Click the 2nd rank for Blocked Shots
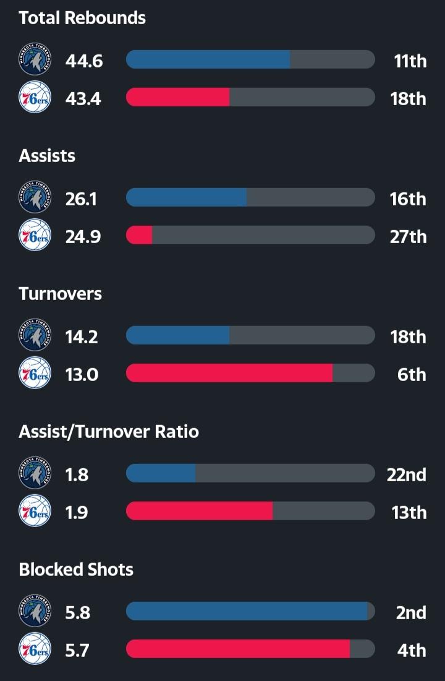Viewport: 445px width, 681px height. (411, 612)
